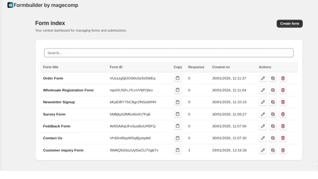
Task: Focus the Search input field
Action: tap(169, 53)
